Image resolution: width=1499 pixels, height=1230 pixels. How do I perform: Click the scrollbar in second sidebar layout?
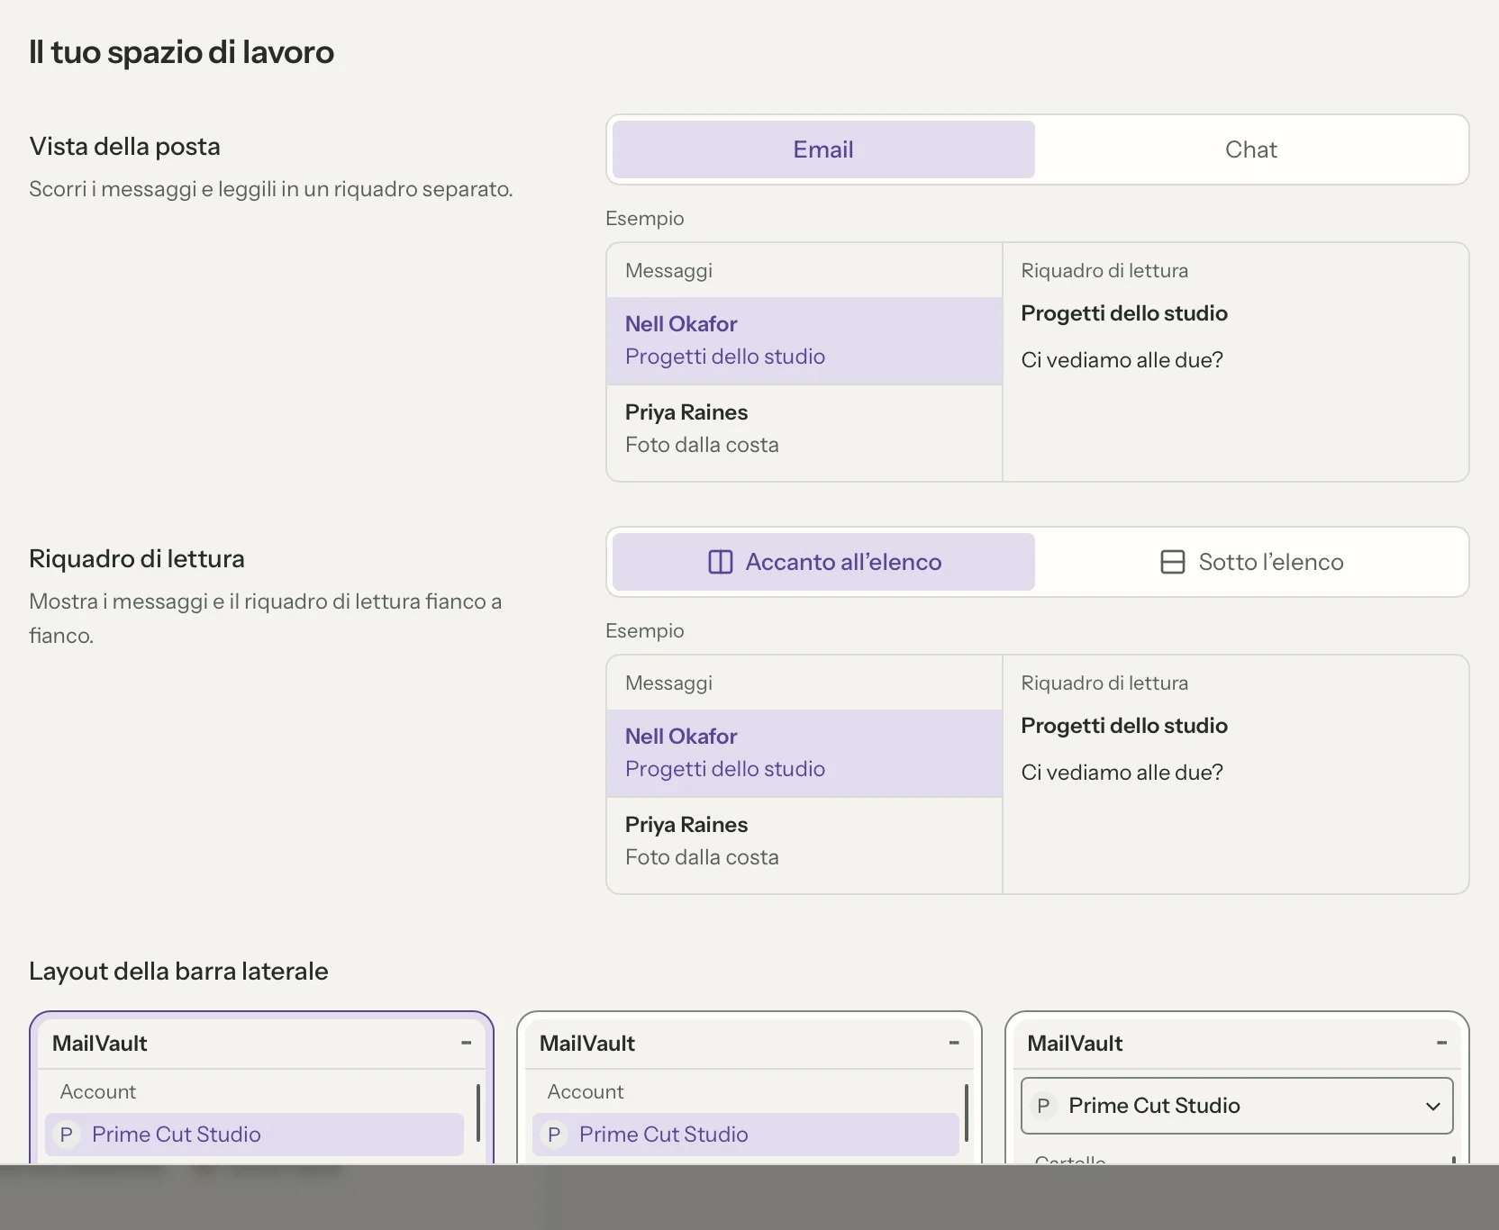[x=966, y=1113]
